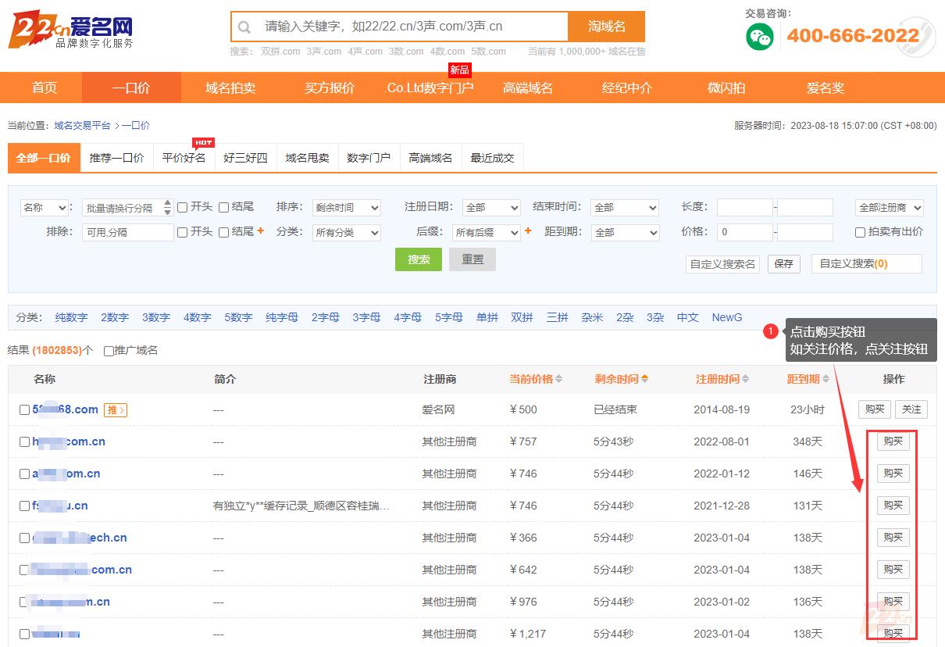Toggle the 推广域名 checkbox
The width and height of the screenshot is (945, 647).
point(109,351)
